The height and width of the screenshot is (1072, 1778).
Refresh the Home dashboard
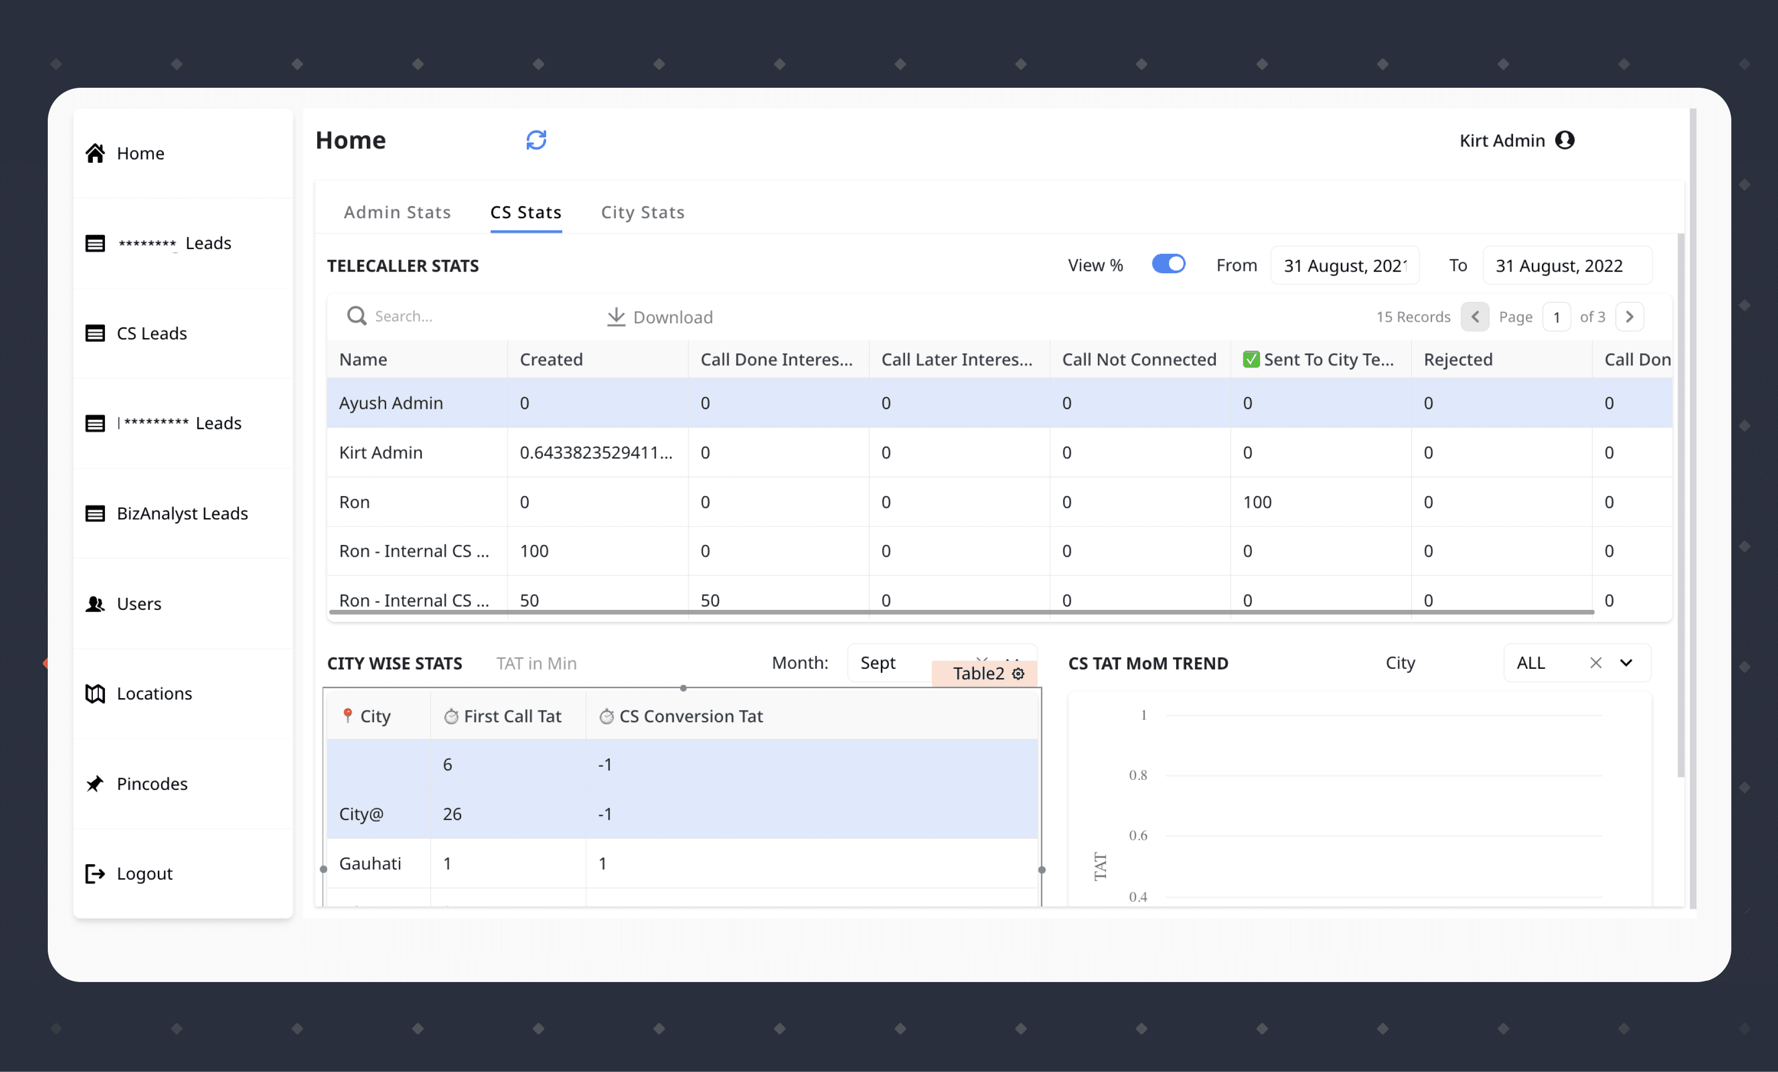tap(536, 140)
